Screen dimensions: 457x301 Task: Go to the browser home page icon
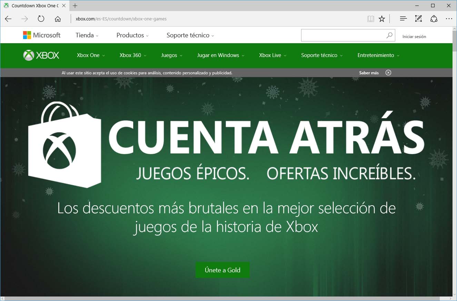point(58,19)
